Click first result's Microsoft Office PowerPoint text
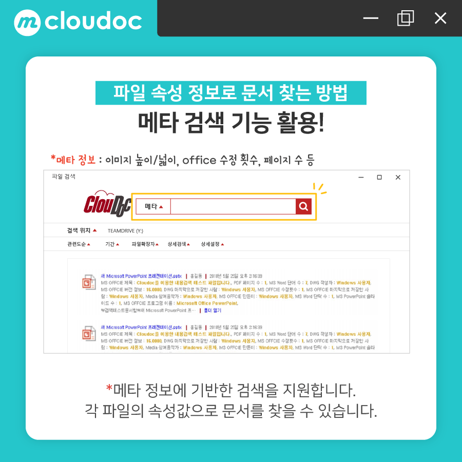The image size is (462, 462). point(207,303)
